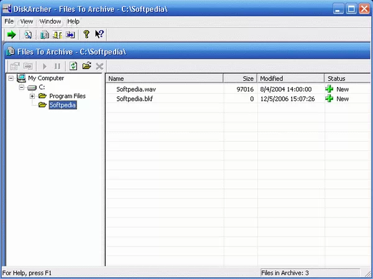Click the yellow disk library toolbar icon
Image resolution: width=373 pixels, height=279 pixels.
pos(57,35)
